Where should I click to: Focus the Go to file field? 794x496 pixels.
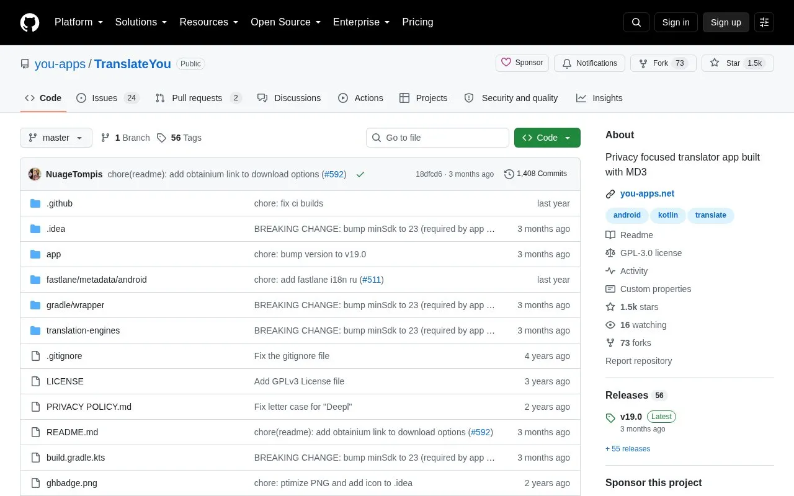[x=437, y=138]
